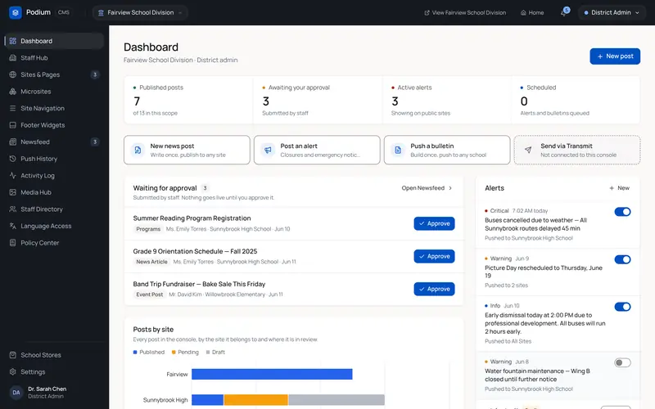Viewport: 655px width, 409px height.
Task: Click the Dr. Sarah Chen profile name
Action: pos(47,389)
